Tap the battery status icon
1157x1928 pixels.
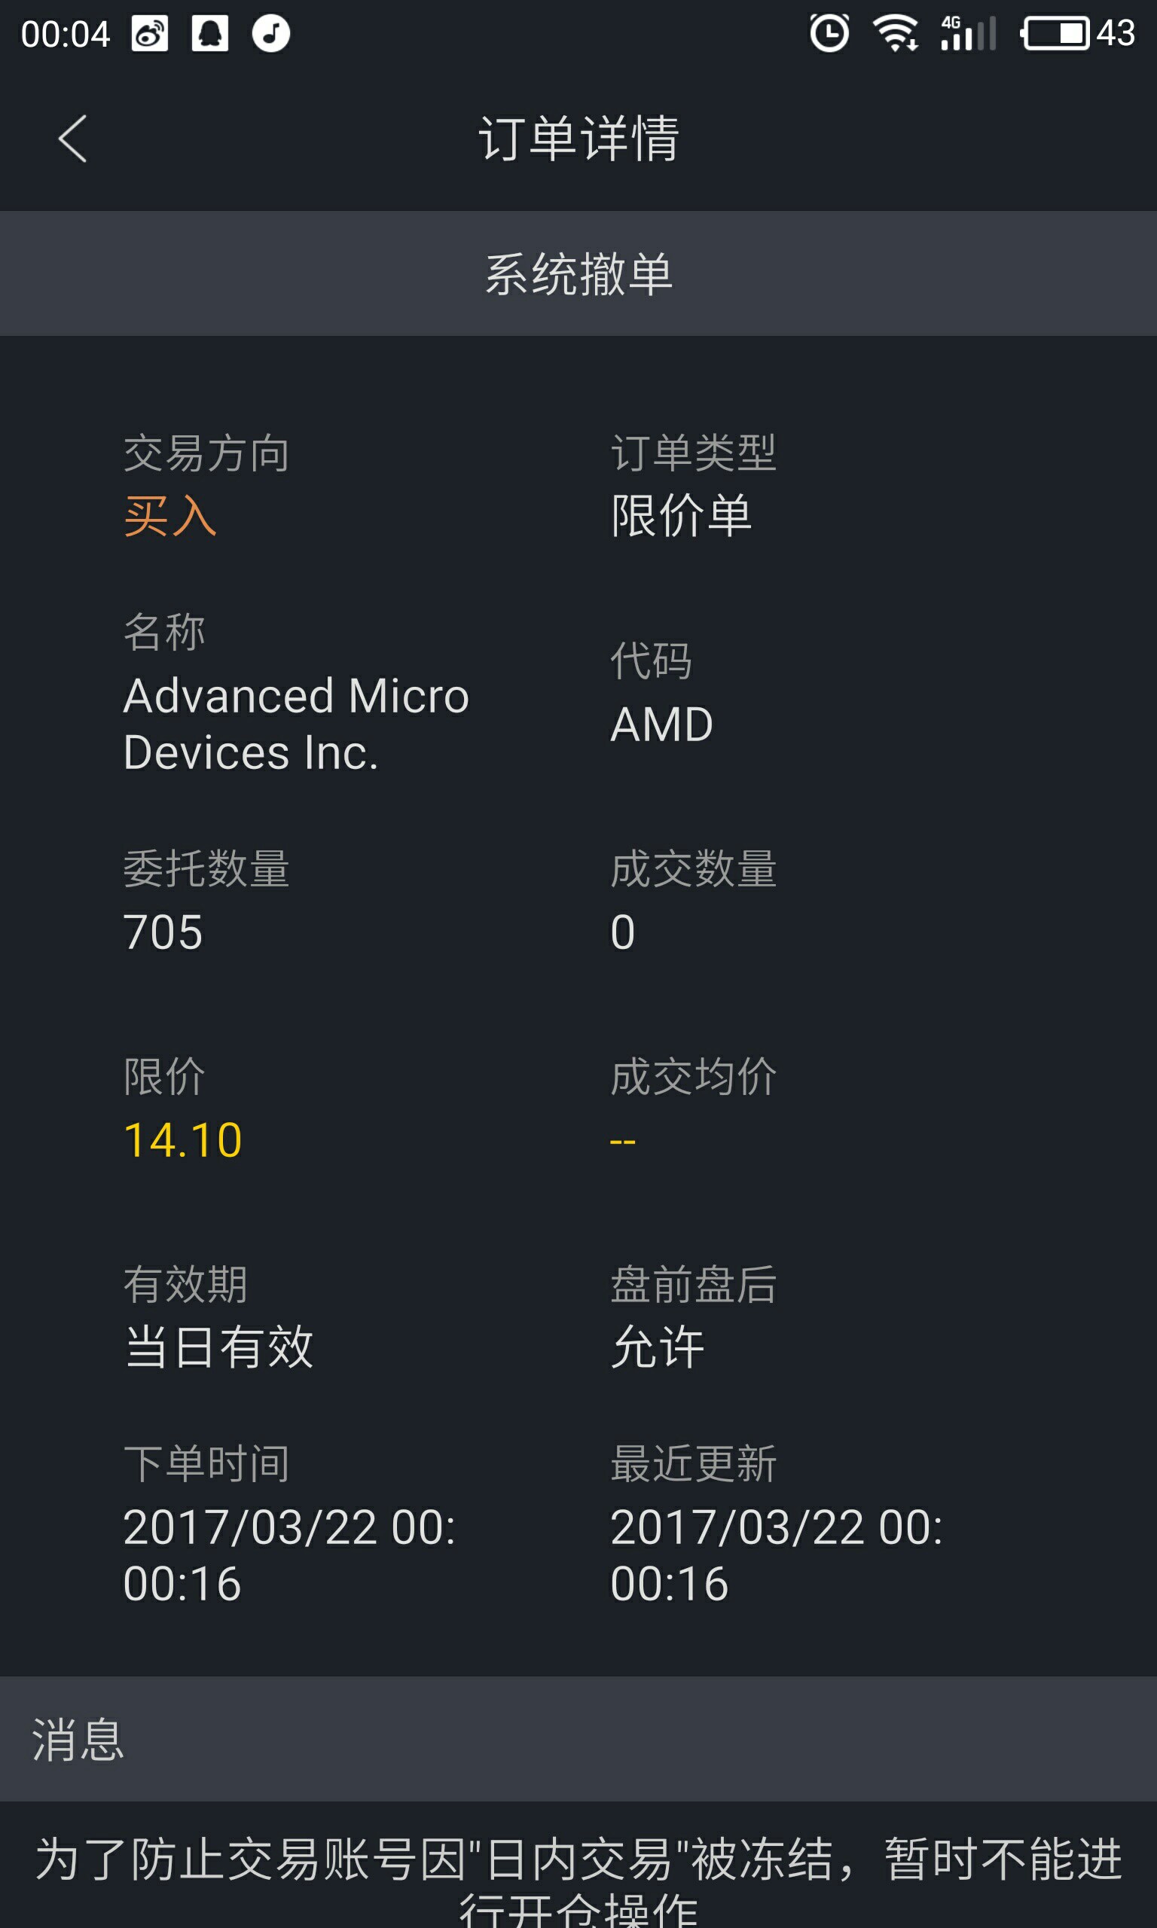point(1055,33)
